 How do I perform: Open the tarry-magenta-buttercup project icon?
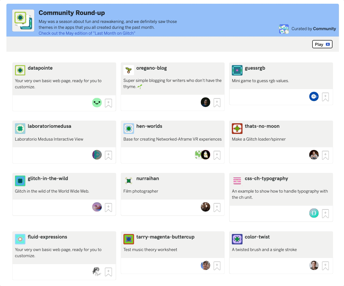click(x=128, y=239)
